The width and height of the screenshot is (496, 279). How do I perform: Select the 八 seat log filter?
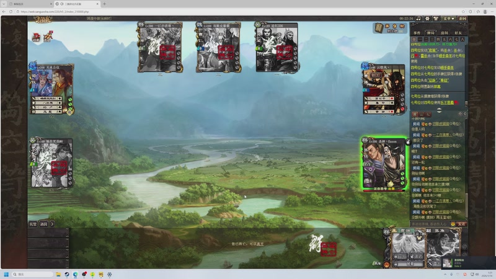click(x=463, y=40)
